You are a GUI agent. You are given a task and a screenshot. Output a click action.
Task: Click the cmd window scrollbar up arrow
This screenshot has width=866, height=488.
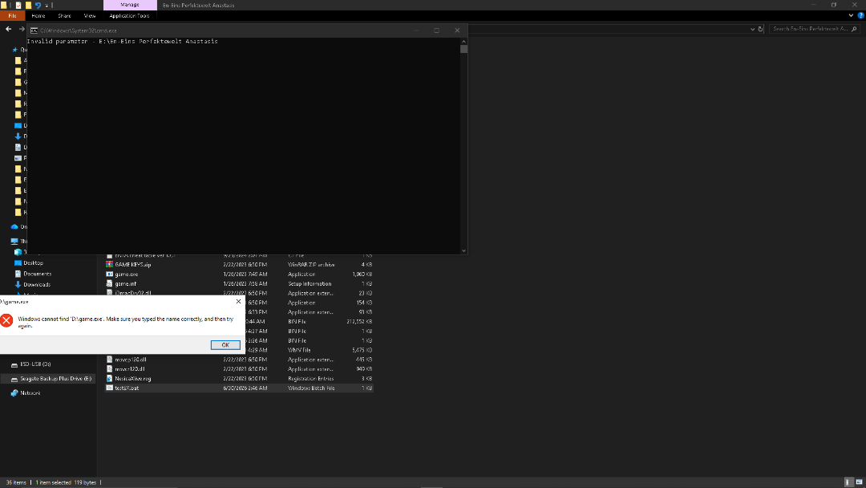point(464,42)
